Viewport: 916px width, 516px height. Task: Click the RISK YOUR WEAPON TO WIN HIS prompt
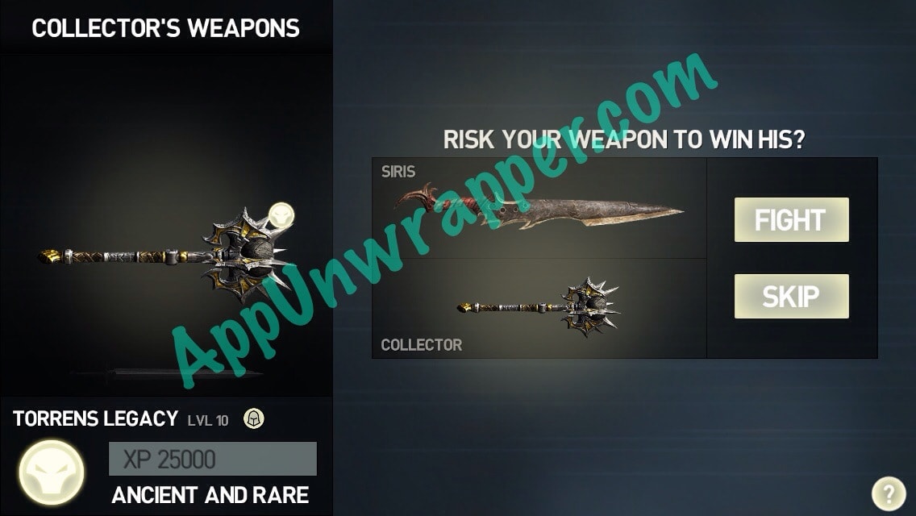tap(624, 139)
